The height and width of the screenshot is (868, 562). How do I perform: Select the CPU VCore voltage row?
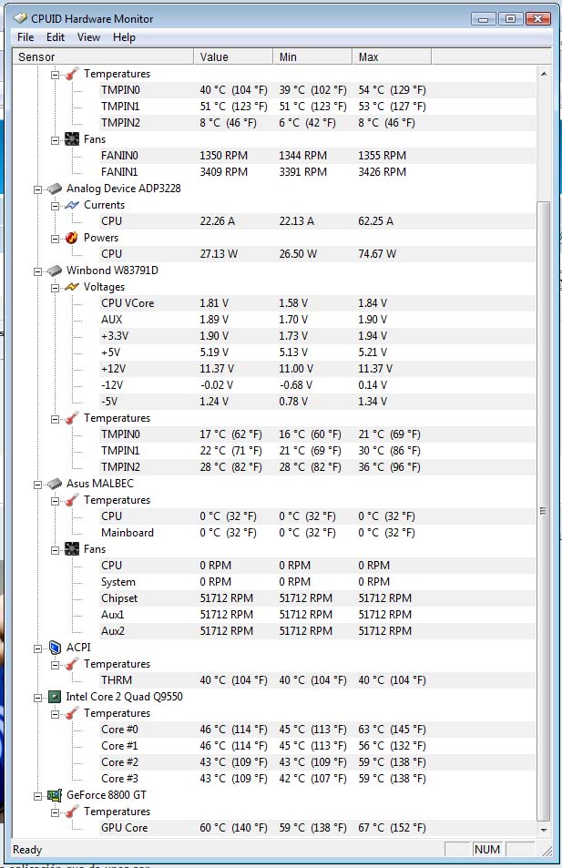(317, 303)
